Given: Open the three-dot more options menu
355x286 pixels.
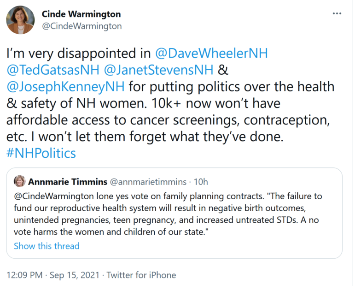Looking at the screenshot, I should click(337, 13).
